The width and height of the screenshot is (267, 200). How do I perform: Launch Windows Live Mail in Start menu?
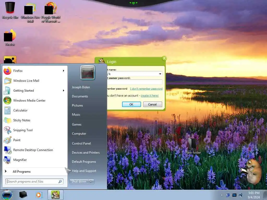[x=35, y=81]
